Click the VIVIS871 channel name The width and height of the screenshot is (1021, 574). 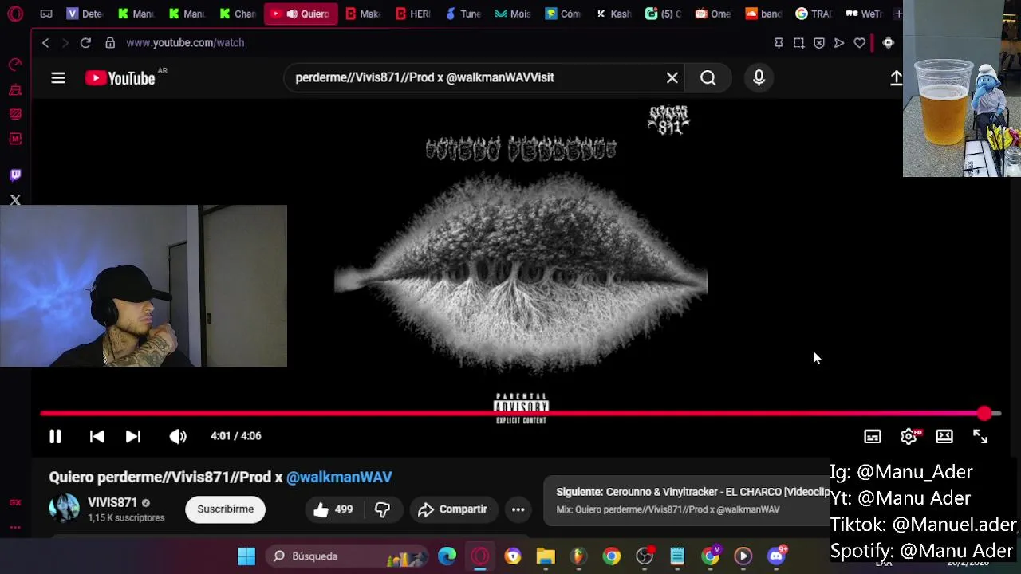click(x=112, y=503)
